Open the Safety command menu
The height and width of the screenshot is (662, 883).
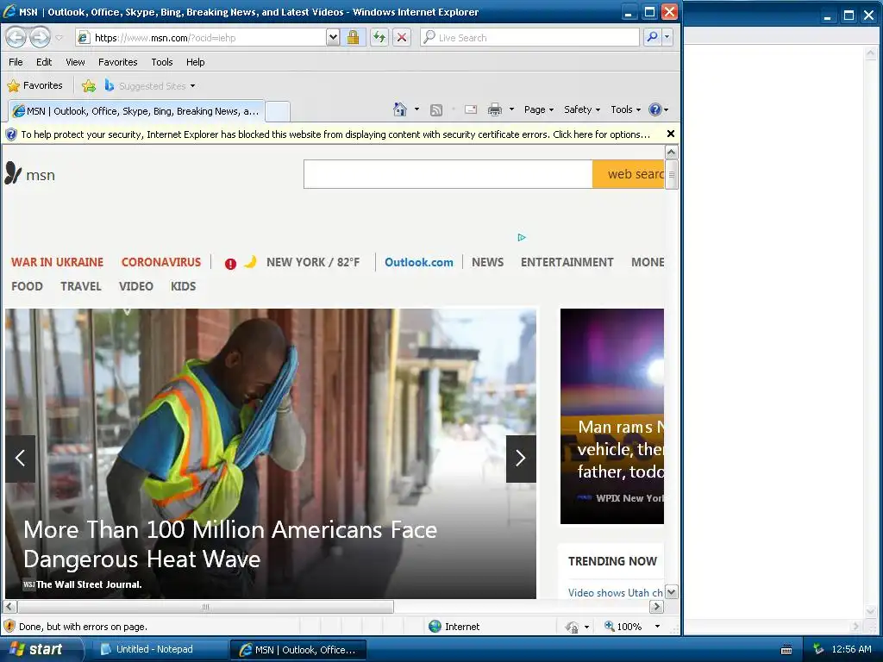[x=582, y=109]
